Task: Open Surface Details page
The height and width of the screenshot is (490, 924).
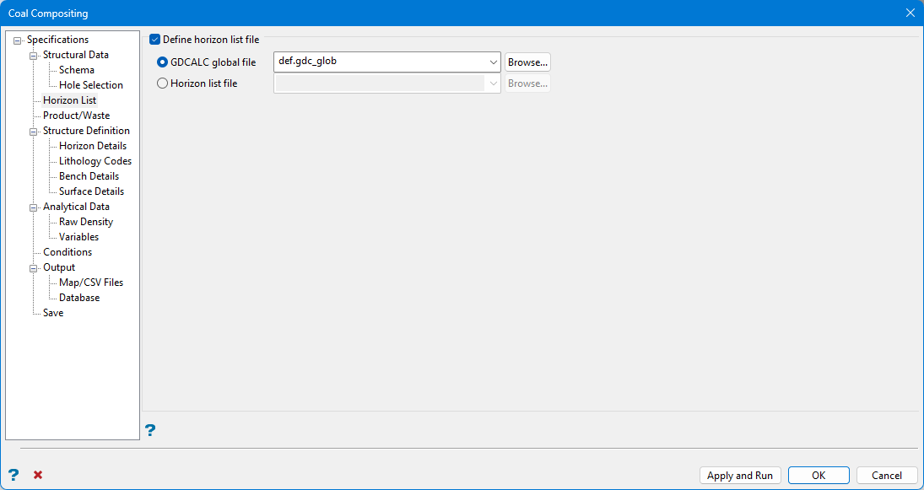Action: [91, 191]
